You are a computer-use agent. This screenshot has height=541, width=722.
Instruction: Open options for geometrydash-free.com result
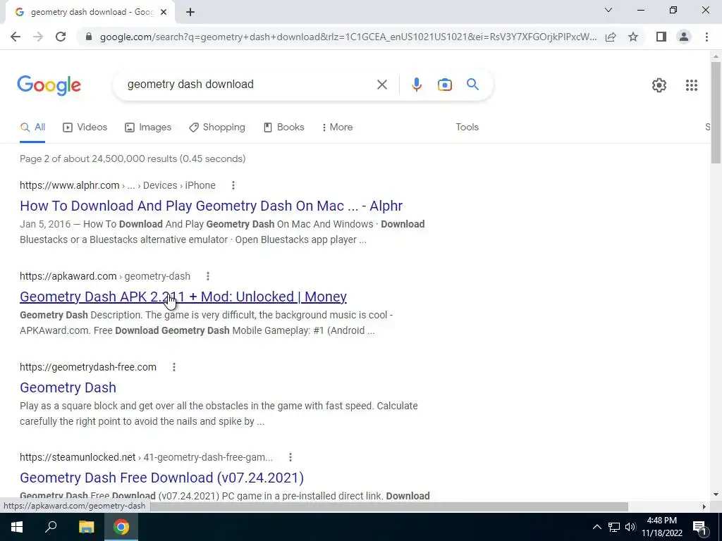point(173,367)
